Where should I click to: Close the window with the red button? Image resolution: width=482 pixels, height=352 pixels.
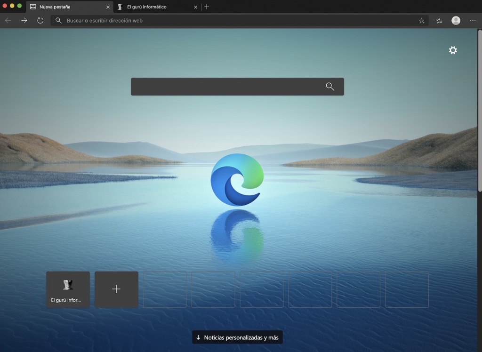5,6
